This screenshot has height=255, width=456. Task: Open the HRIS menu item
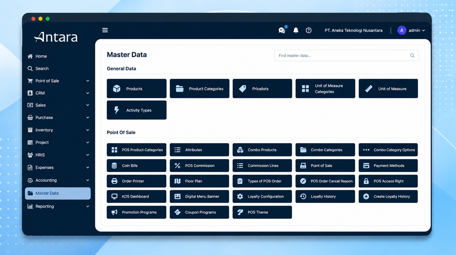tap(58, 155)
